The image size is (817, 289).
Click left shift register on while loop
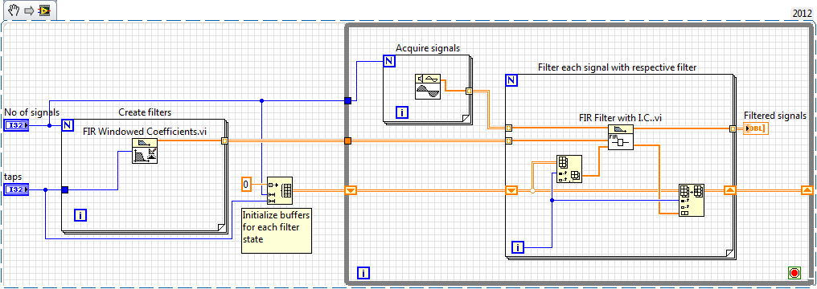pos(351,191)
